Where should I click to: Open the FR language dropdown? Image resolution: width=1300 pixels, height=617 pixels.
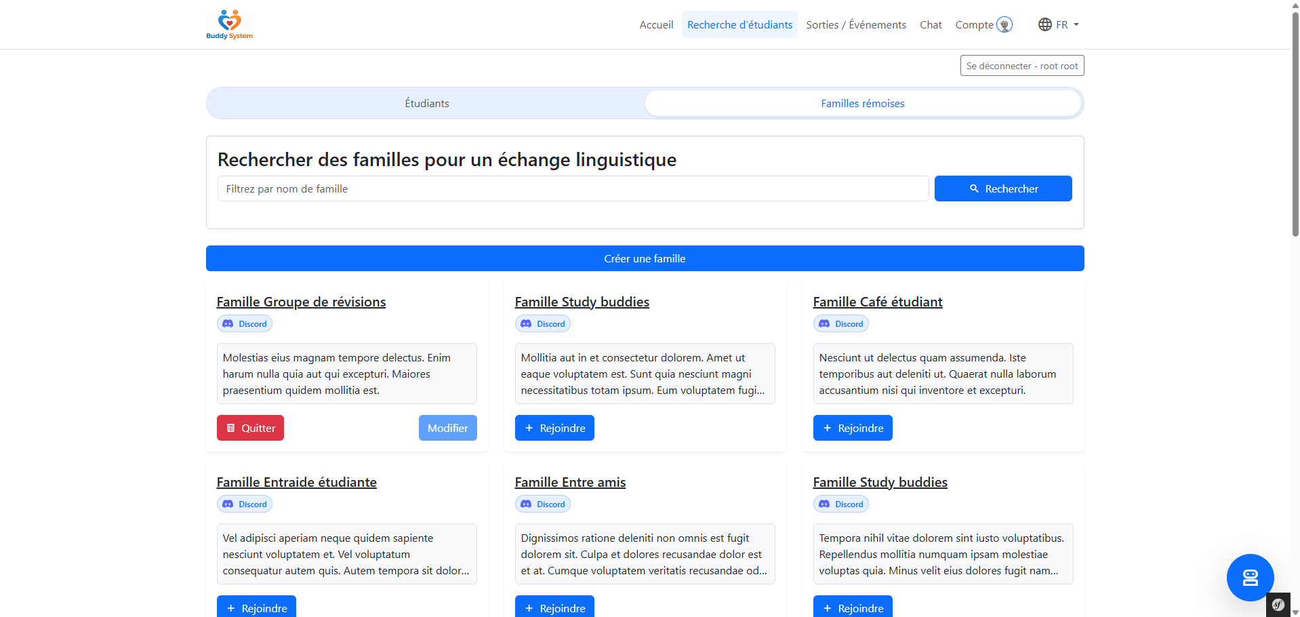(1058, 25)
